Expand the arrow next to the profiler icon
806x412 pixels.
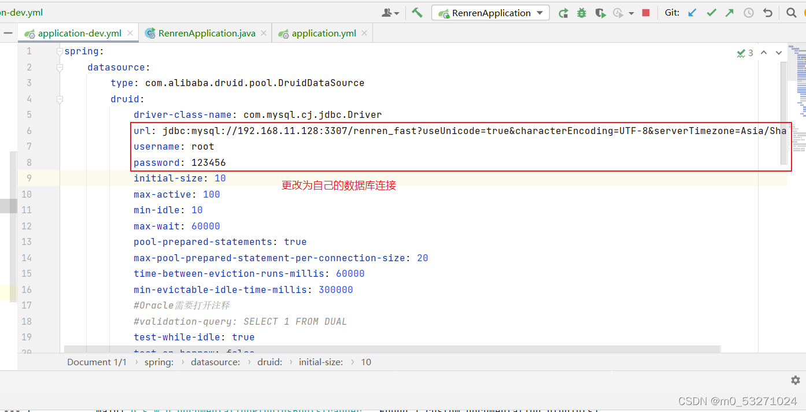631,13
